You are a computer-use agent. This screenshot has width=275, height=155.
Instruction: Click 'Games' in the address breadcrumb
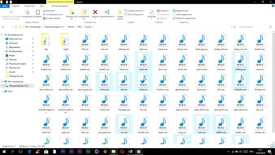[x=71, y=27]
